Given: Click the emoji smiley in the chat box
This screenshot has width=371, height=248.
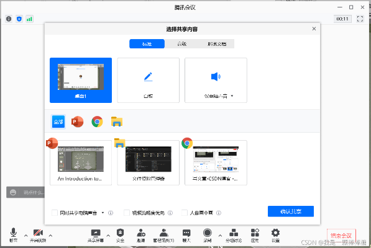Looking at the screenshot, I should coord(13,192).
